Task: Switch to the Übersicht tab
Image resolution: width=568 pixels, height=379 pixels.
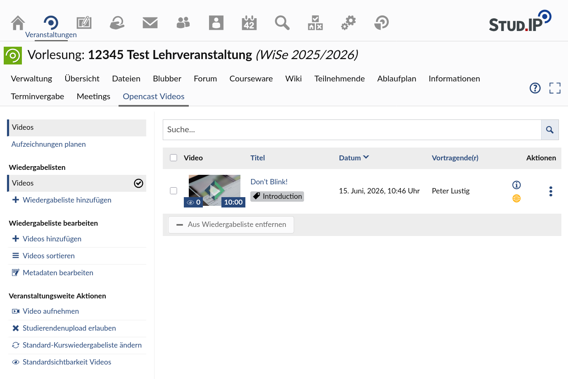Action: pyautogui.click(x=82, y=79)
